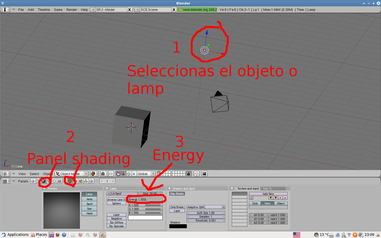The height and width of the screenshot is (238, 381).
Task: Click the Add New texture button
Action: (268, 194)
